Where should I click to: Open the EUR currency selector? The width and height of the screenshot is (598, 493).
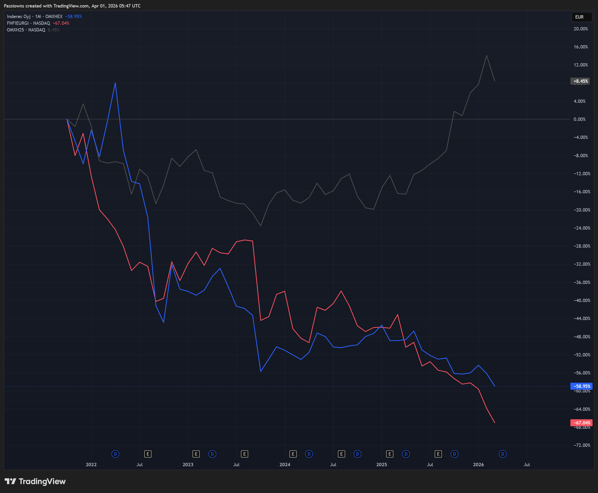[581, 17]
